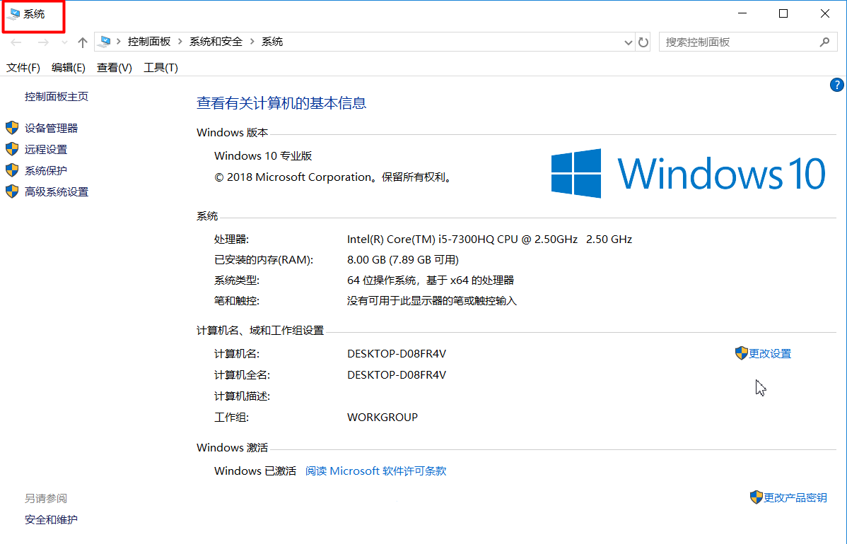Viewport: 847px width, 544px height.
Task: Click the Forward navigation arrow
Action: (43, 42)
